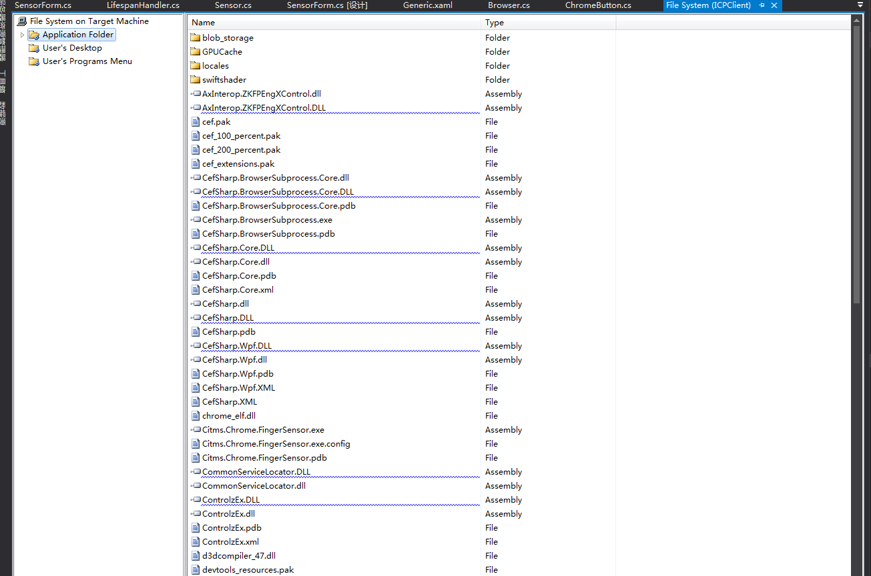The height and width of the screenshot is (576, 871).
Task: Click the file icon for d3dcompiler_47.dll
Action: pyautogui.click(x=196, y=555)
